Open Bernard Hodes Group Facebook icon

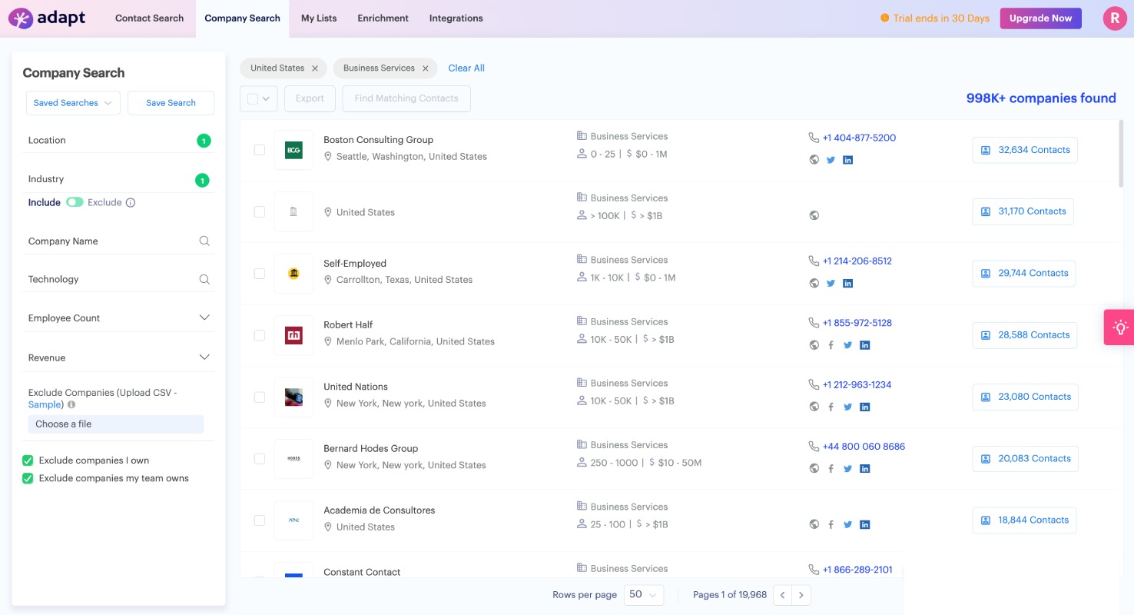pos(831,469)
